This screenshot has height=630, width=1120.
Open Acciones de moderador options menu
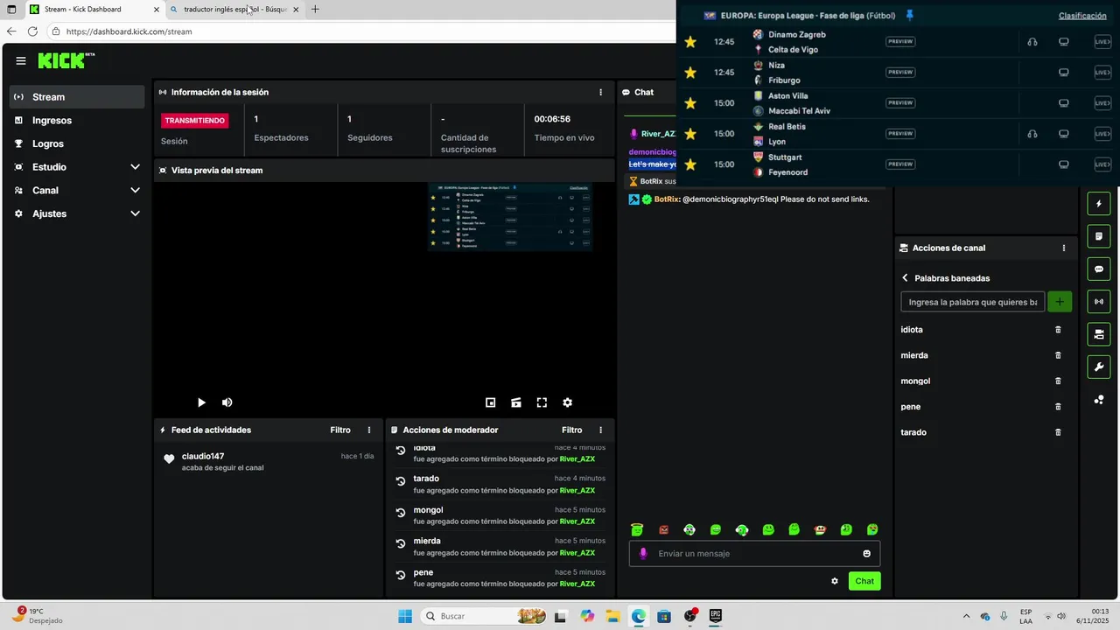pyautogui.click(x=600, y=430)
